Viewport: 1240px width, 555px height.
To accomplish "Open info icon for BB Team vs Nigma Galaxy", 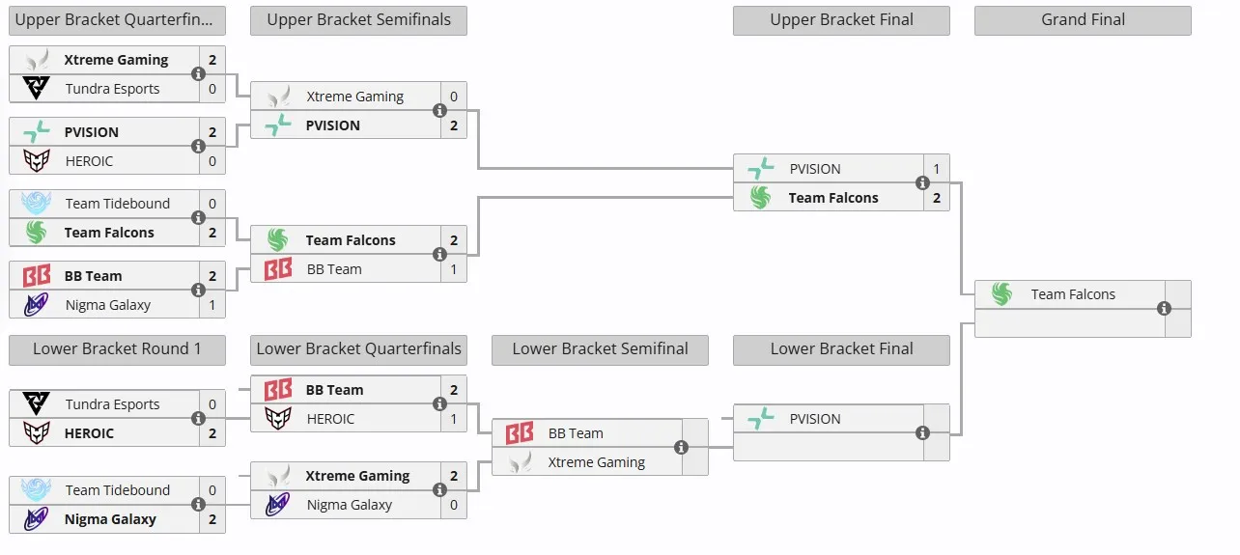I will click(x=198, y=291).
